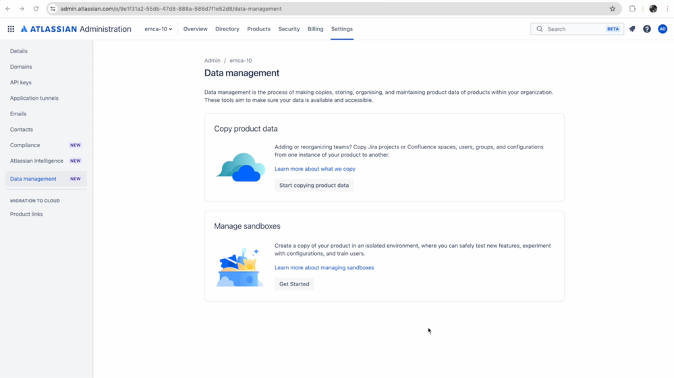This screenshot has width=674, height=378.
Task: Open the Billing tab
Action: click(x=315, y=29)
